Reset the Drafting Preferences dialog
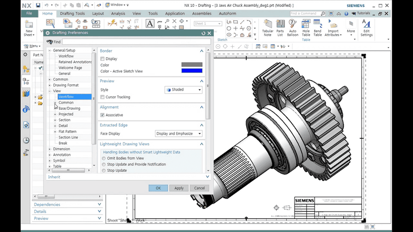Screen dimensions: 413x232 coord(203,33)
